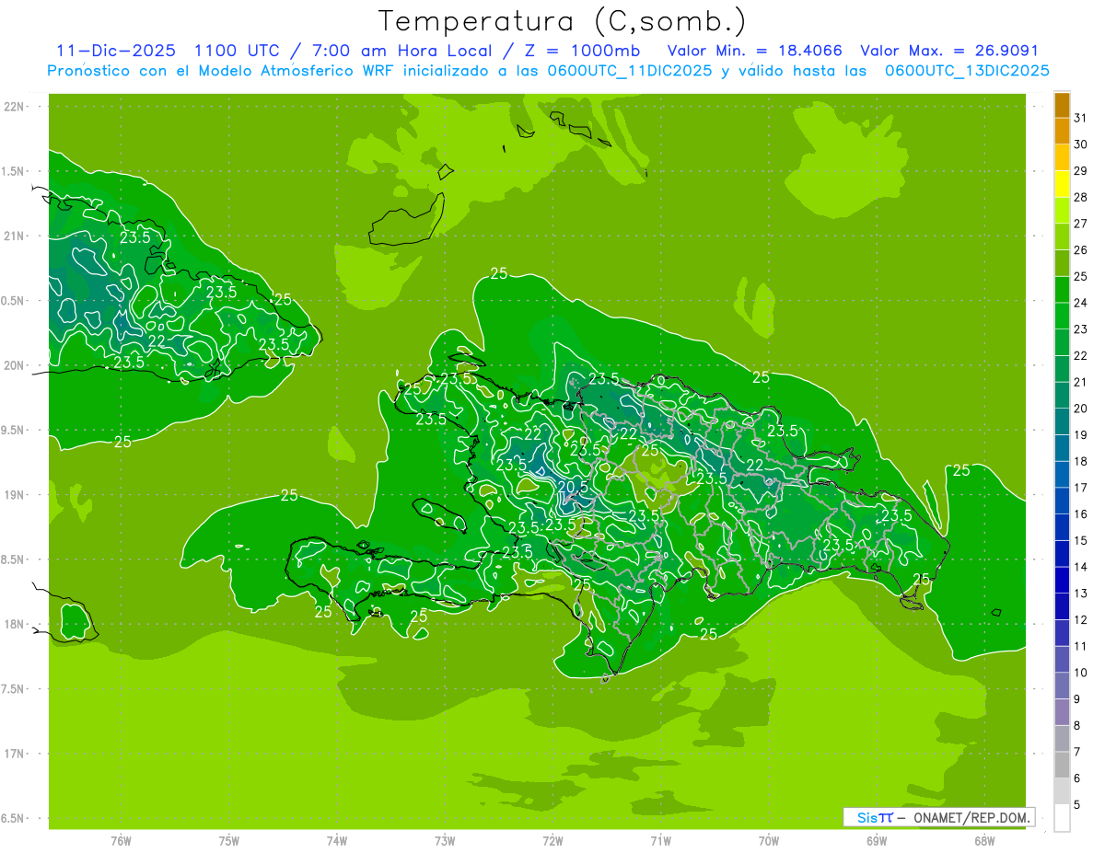This screenshot has height=853, width=1105.
Task: Click the "69W" longitude axis label
Action: pyautogui.click(x=877, y=840)
